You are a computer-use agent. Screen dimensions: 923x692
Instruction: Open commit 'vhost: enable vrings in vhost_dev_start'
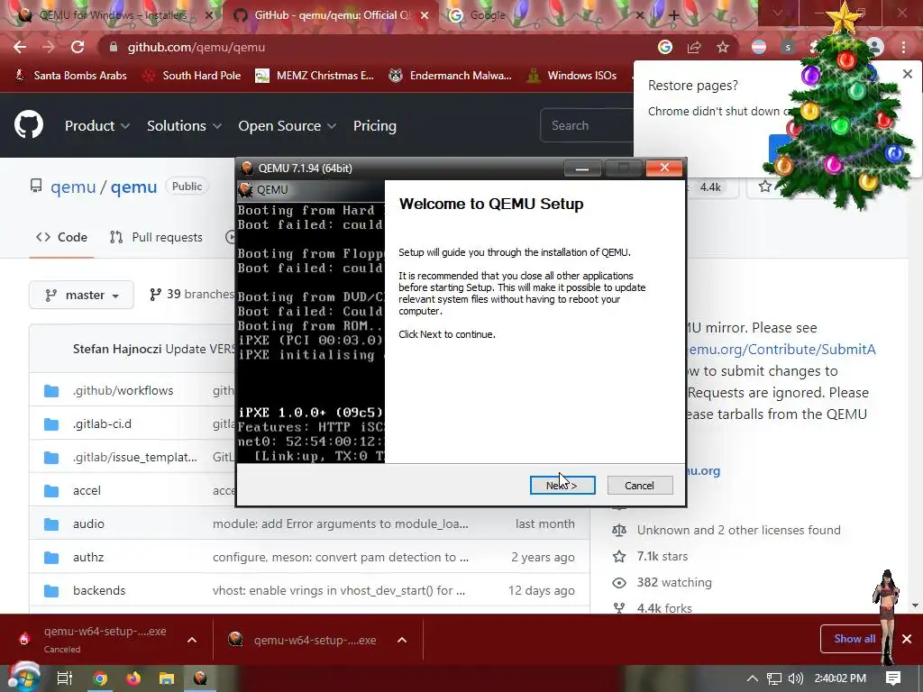[339, 591]
